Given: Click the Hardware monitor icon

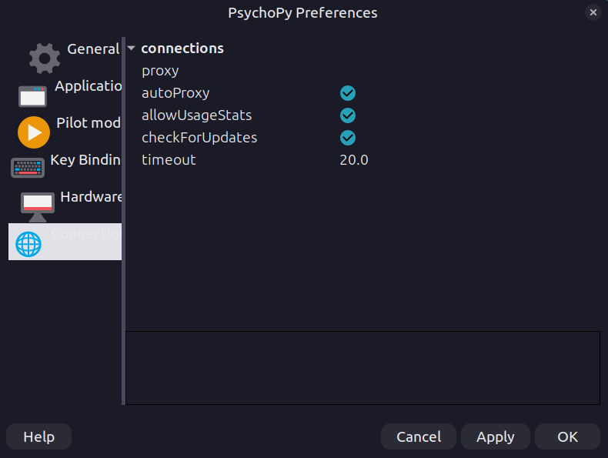Looking at the screenshot, I should pos(38,207).
